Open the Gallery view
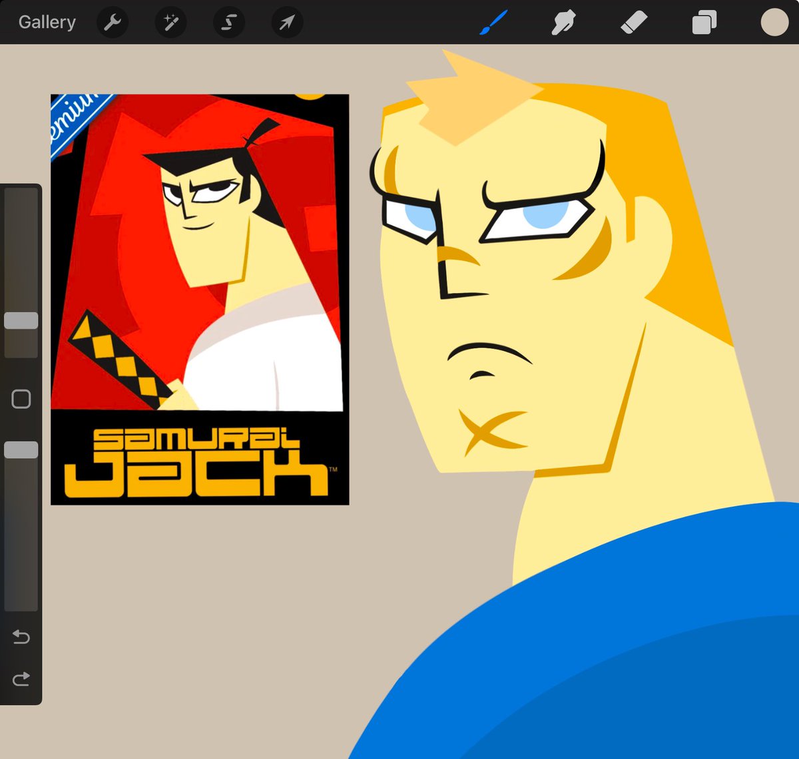 pos(47,22)
